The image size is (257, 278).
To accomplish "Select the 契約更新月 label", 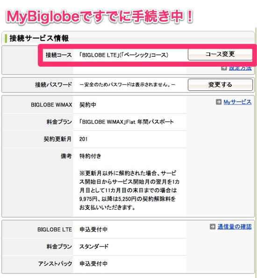I will point(57,139).
